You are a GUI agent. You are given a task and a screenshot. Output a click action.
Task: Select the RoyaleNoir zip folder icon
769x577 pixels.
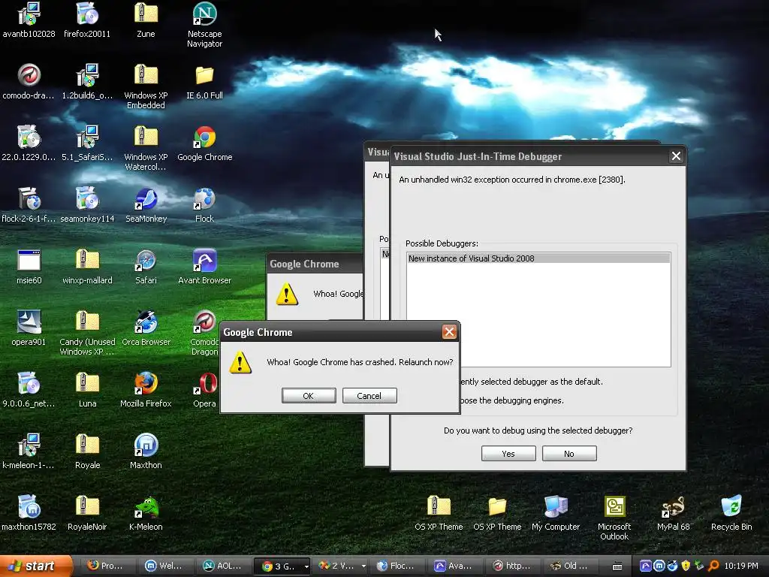tap(87, 513)
